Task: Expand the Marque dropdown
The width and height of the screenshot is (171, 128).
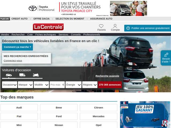Action: pos(25,85)
